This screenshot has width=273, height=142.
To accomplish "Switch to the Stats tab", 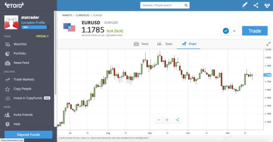I will coord(165,44).
